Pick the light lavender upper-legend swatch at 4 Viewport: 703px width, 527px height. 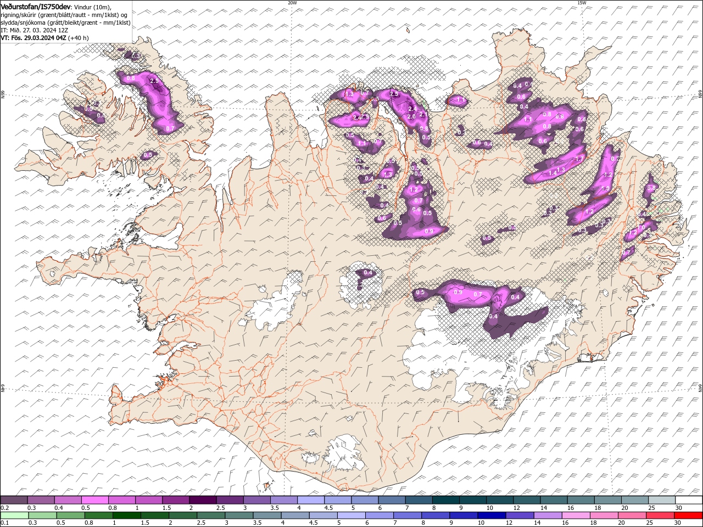point(311,500)
